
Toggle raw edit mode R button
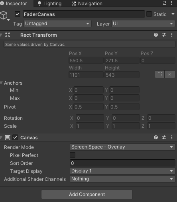(170, 74)
